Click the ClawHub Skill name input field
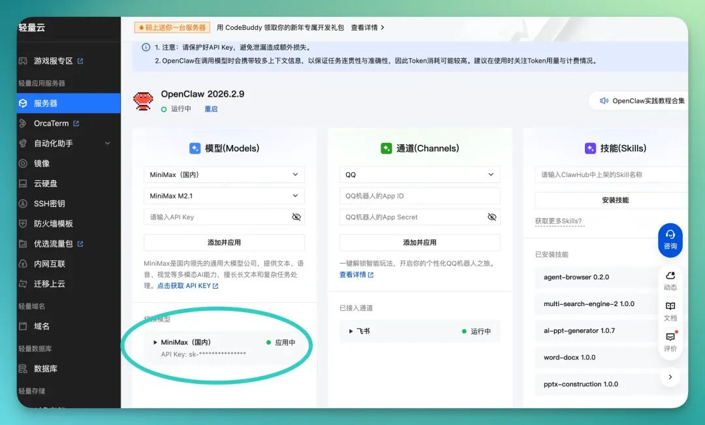705x425 pixels. pyautogui.click(x=612, y=174)
